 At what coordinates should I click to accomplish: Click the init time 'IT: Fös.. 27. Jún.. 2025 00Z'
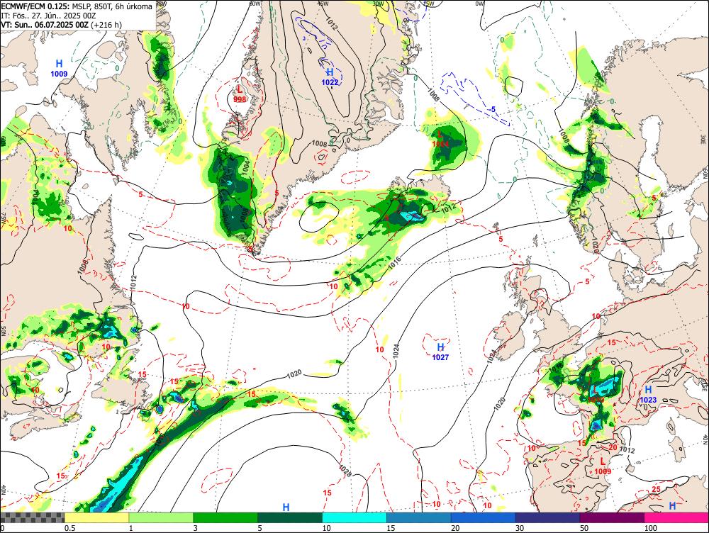[48, 16]
